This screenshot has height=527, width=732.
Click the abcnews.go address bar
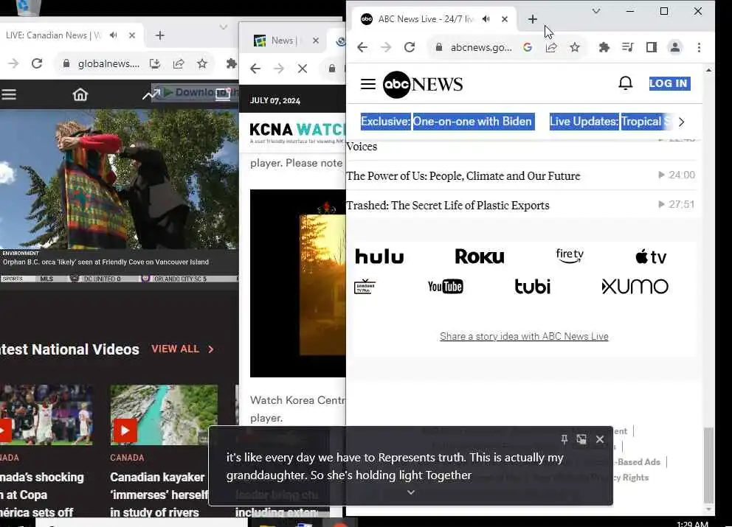click(x=481, y=47)
